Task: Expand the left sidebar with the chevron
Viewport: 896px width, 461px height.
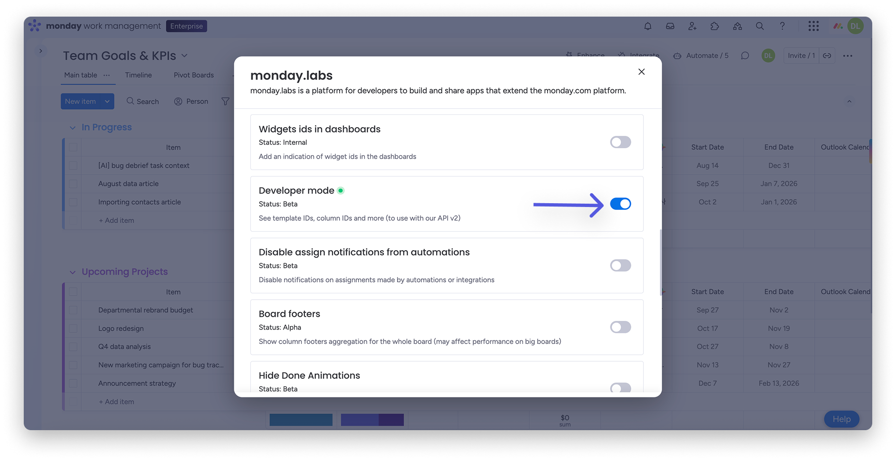Action: tap(41, 51)
